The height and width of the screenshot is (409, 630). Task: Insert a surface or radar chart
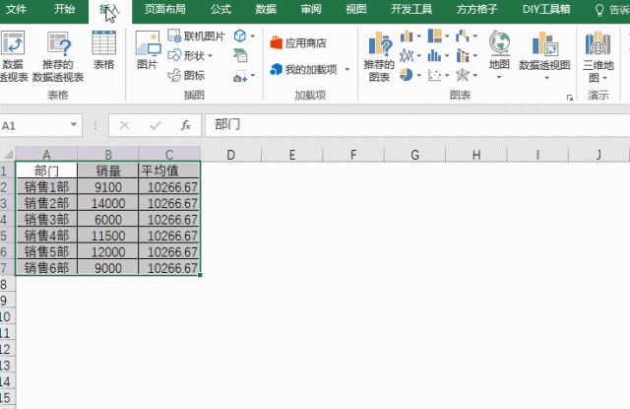coord(463,75)
